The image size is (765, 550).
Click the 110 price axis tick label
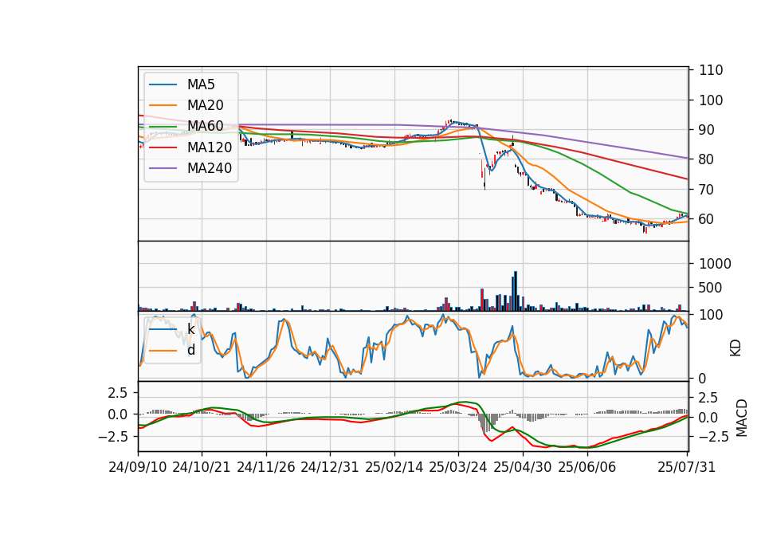[x=711, y=70]
